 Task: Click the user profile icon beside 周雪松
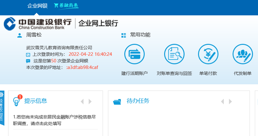click(19, 35)
